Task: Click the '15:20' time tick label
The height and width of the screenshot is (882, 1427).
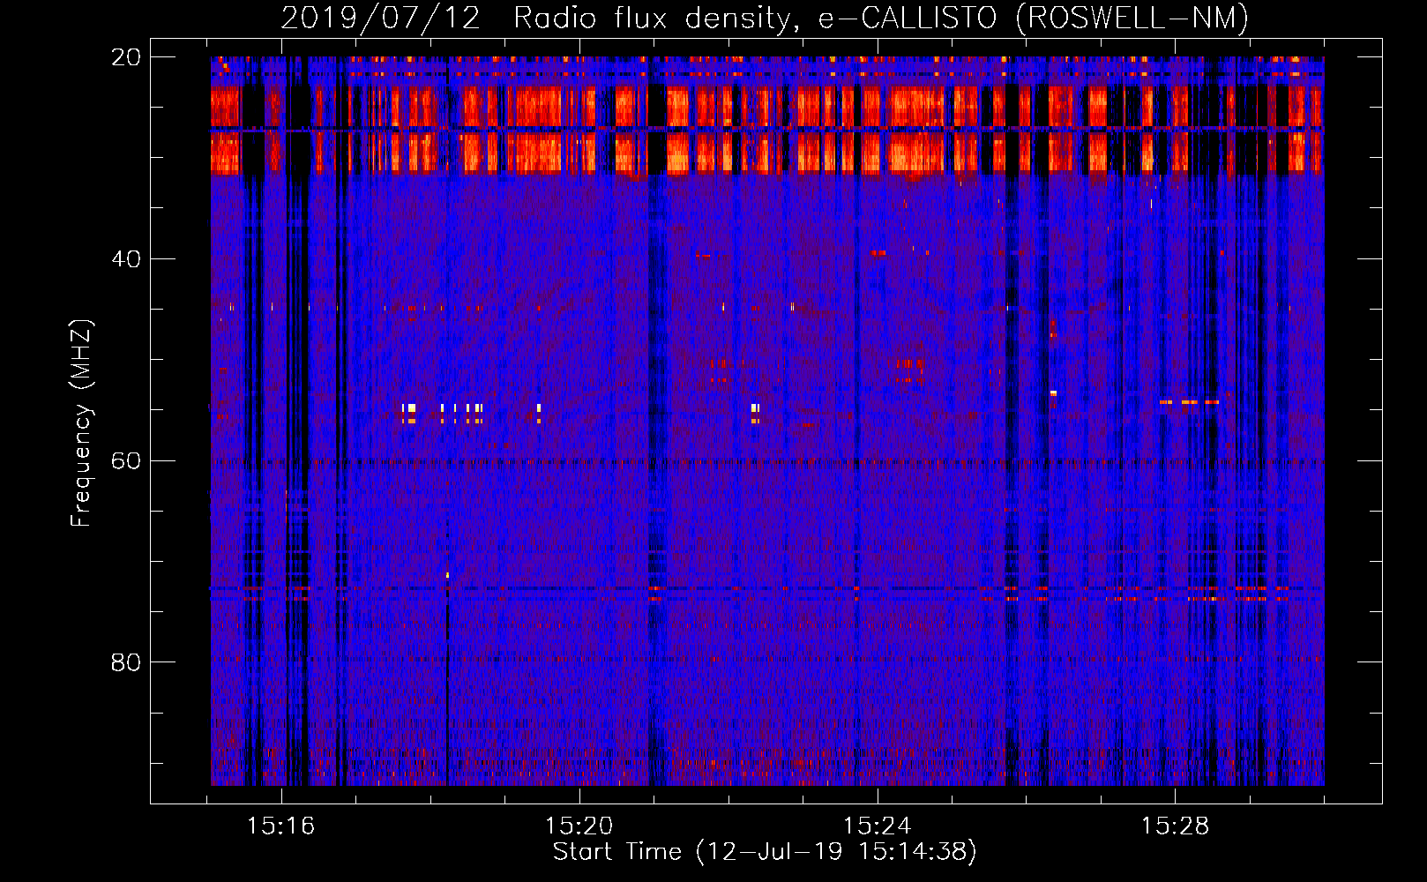Action: pos(579,826)
